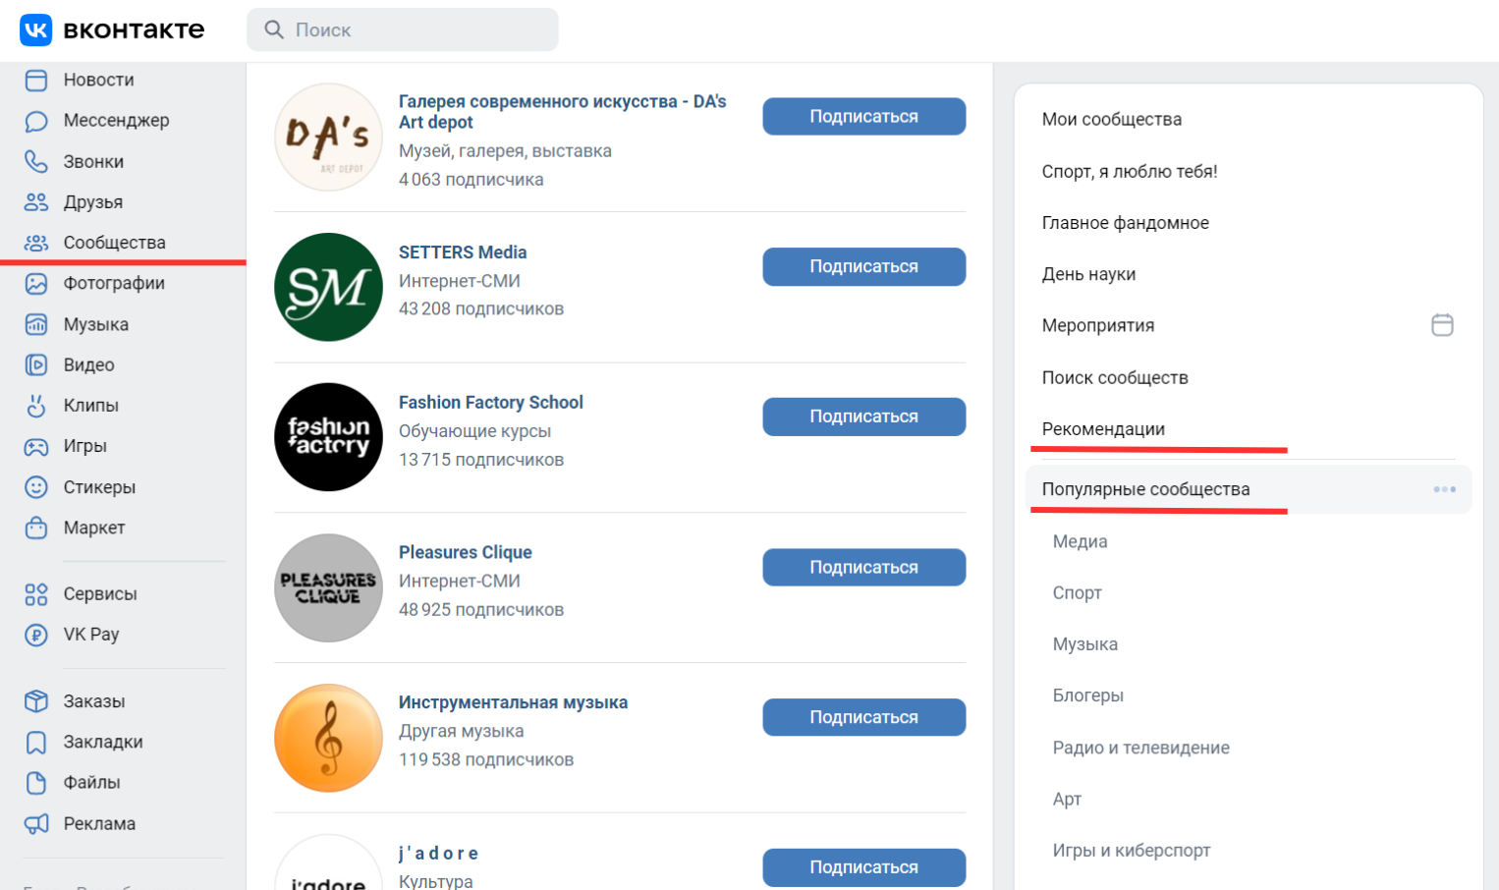Open the Bookmarks (Закладки) icon
The image size is (1499, 890).
click(x=36, y=742)
